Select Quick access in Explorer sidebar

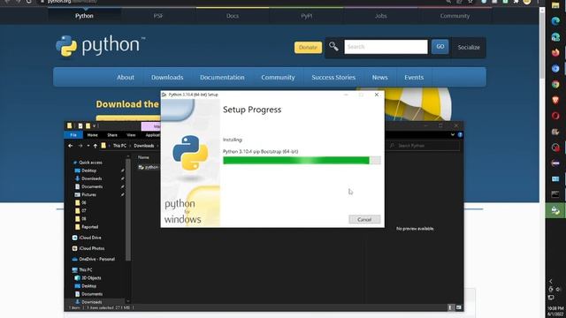[88, 163]
